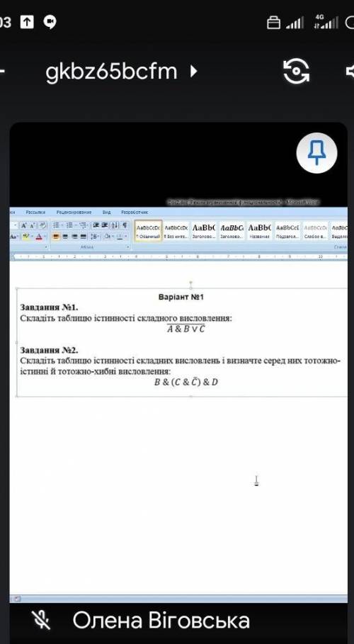Click the Варіант №1 heading

click(x=181, y=297)
